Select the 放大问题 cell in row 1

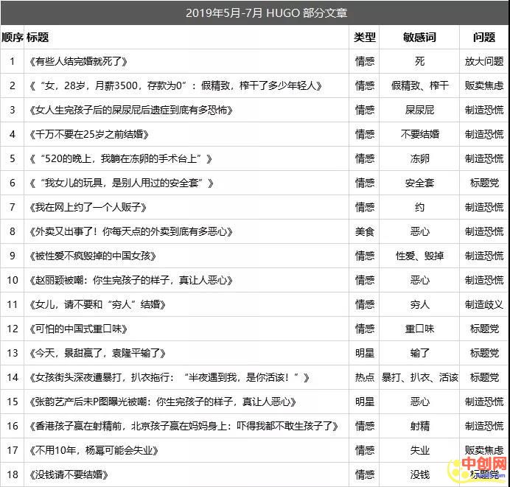[484, 61]
